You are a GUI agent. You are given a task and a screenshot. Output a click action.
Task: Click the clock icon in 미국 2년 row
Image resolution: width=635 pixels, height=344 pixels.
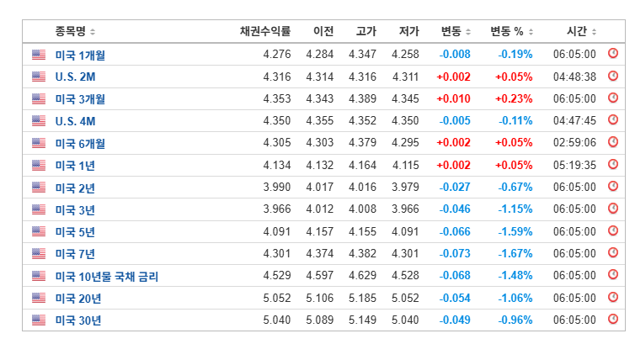613,187
